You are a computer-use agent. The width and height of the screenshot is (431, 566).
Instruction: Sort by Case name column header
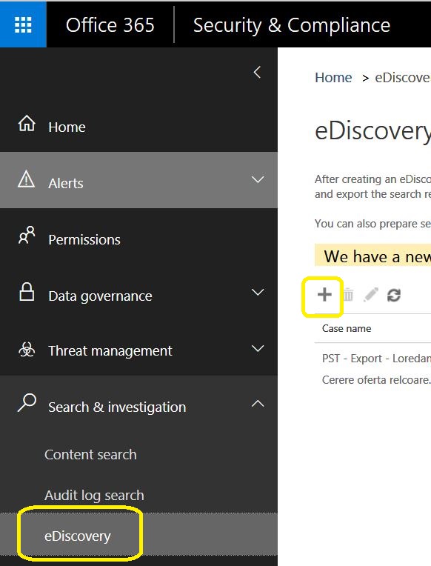coord(347,328)
